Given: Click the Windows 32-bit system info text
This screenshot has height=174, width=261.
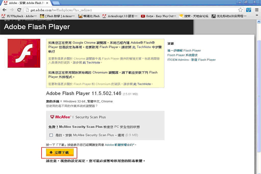Looking at the screenshot, I should [88, 101].
